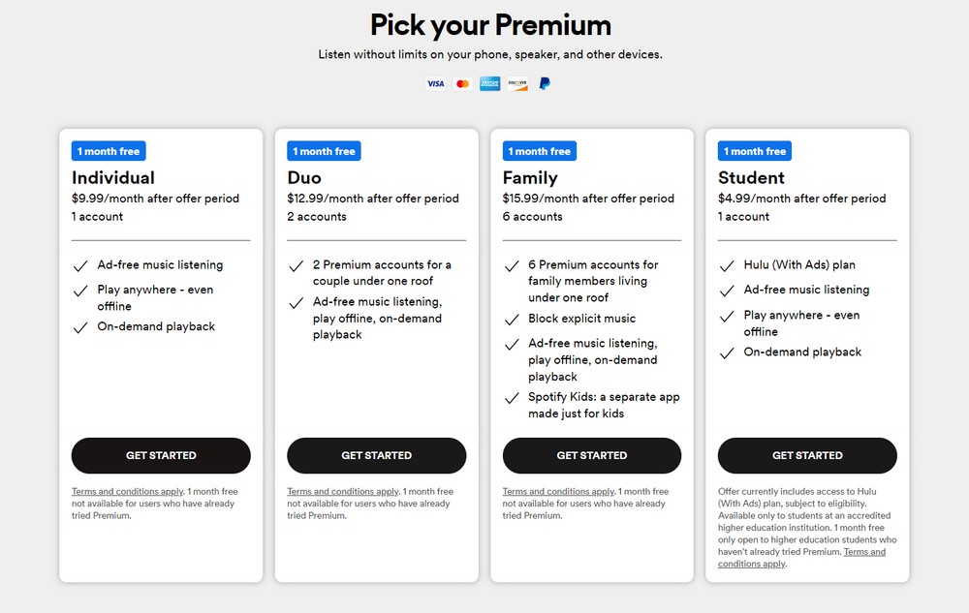This screenshot has width=969, height=613.
Task: Click the checkmark beside "Hulu (With Ads) plan"
Action: [727, 264]
